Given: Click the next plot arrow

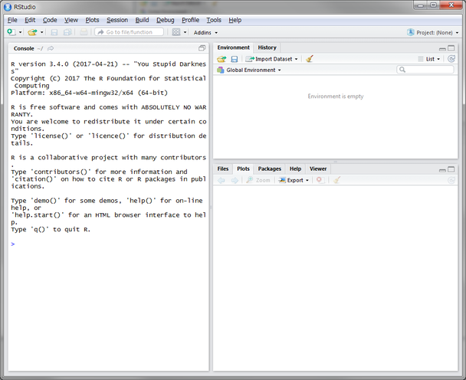Looking at the screenshot, I should pyautogui.click(x=235, y=180).
